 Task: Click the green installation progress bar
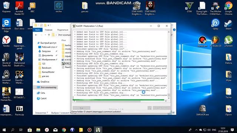118,100
